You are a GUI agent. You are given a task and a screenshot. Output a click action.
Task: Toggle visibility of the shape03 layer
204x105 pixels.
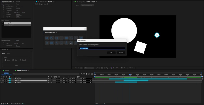click(x=2, y=81)
